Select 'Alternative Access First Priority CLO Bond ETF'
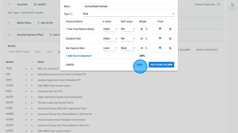238x133 pixels. [62, 74]
